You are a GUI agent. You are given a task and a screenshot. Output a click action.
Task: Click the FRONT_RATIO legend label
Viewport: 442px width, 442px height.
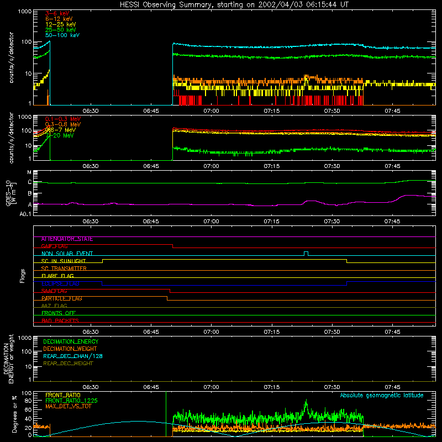coord(63,395)
